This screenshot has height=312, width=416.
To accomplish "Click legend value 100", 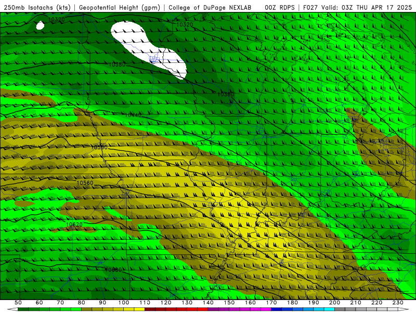I will tap(124, 303).
